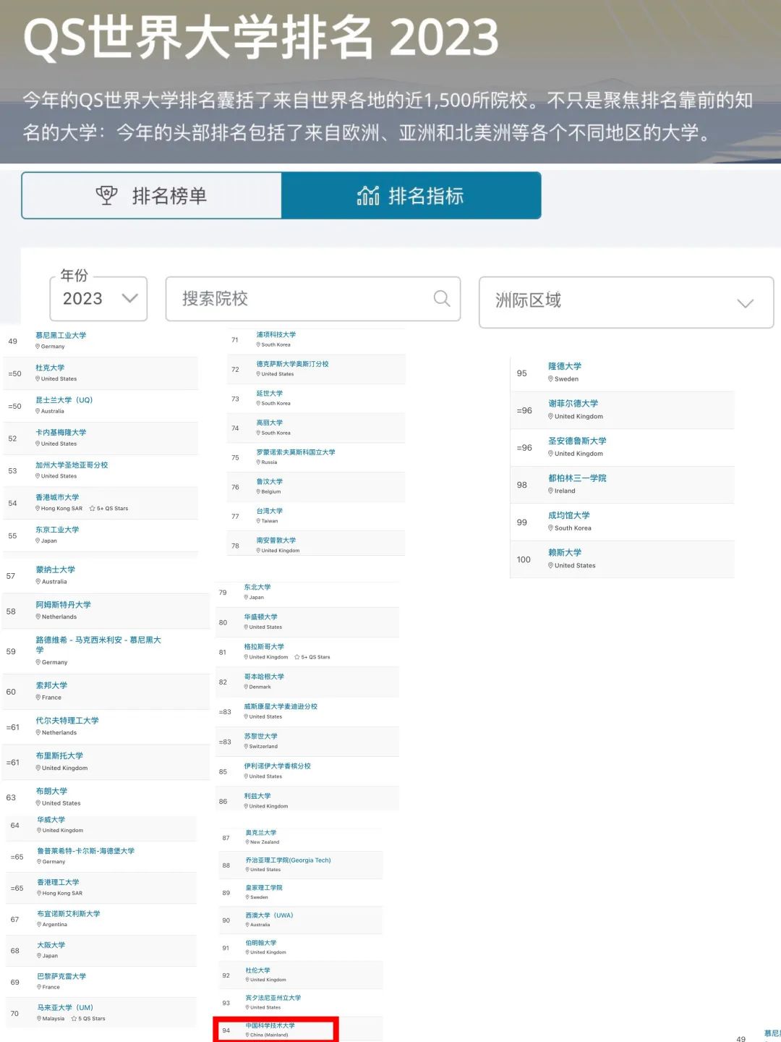Click the QS Stars star beside 格拉斯哥大学
This screenshot has height=1042, width=781.
[296, 657]
